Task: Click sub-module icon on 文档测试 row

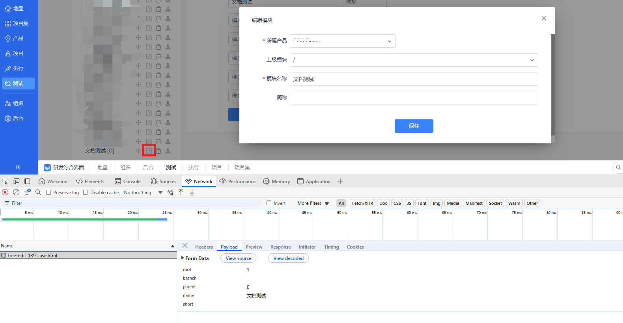Action: (168, 150)
